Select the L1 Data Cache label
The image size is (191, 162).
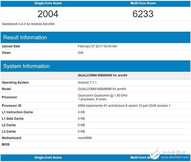[x=13, y=119]
